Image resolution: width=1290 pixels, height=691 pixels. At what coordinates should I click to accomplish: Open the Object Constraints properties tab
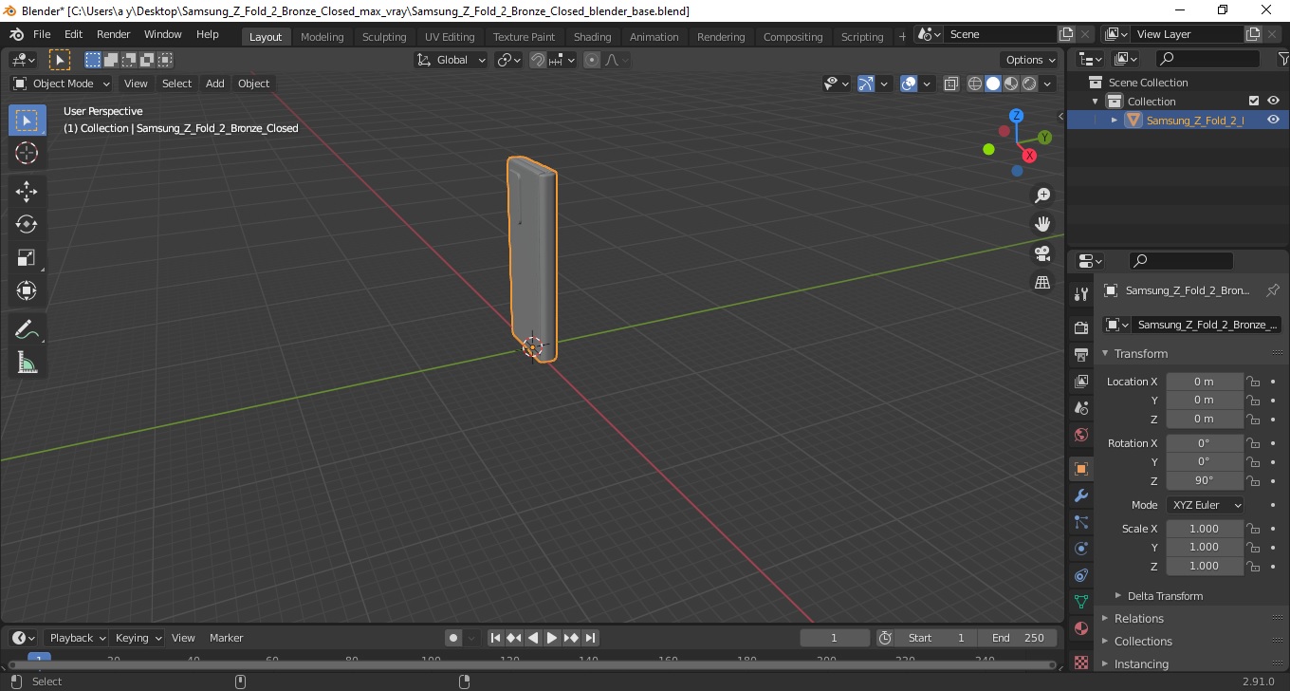tap(1080, 575)
